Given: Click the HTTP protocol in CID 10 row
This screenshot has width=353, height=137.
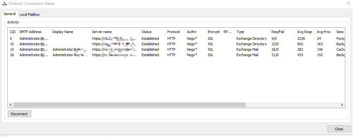Looking at the screenshot, I should coord(171,44).
